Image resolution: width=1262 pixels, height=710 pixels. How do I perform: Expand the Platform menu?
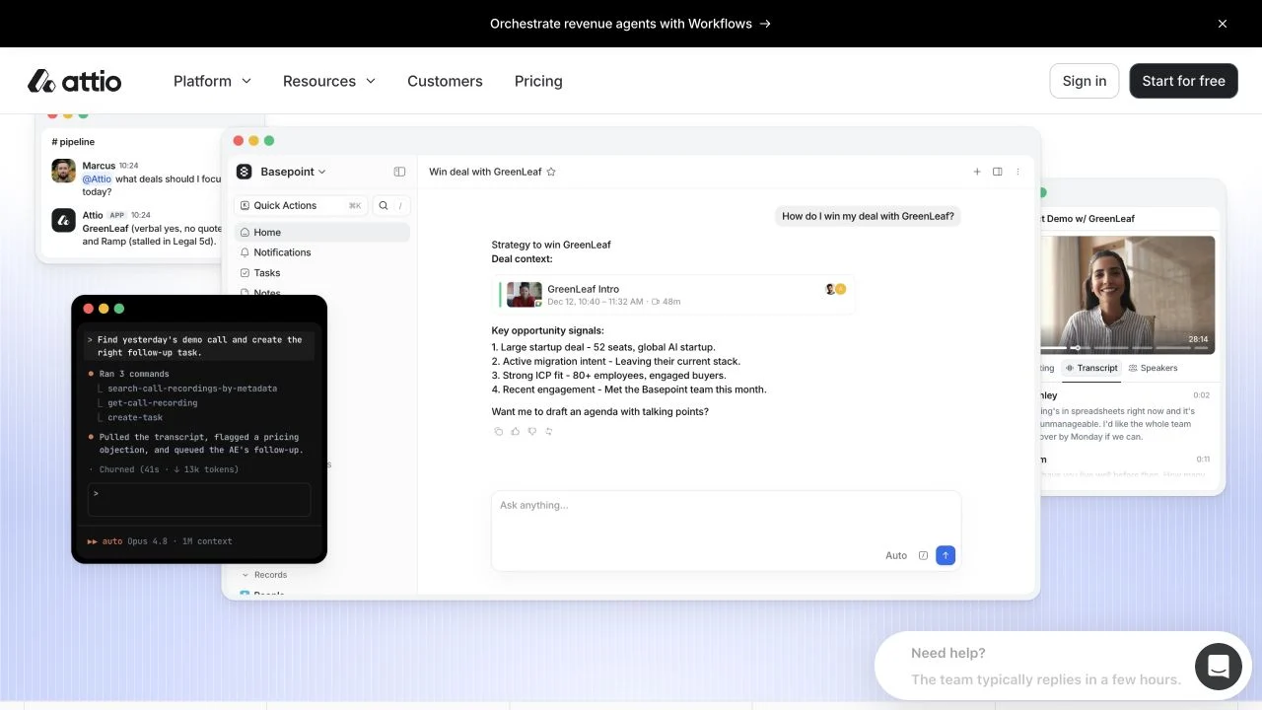212,81
